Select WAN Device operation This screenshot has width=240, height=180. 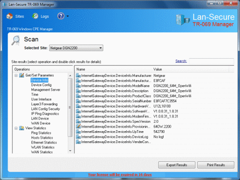coord(41,123)
